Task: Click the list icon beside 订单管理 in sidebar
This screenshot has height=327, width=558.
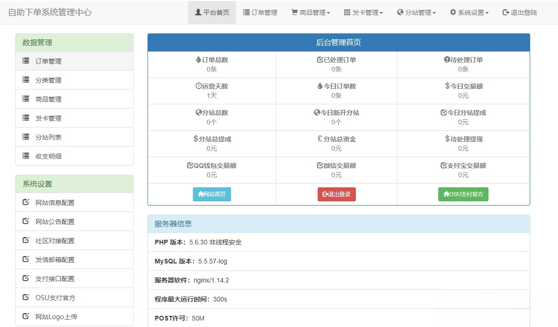Action: coord(26,61)
